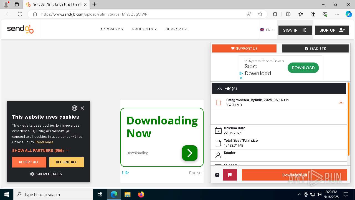Open the browser profile icon
Viewport: 355px width, 200px height.
[6, 4]
